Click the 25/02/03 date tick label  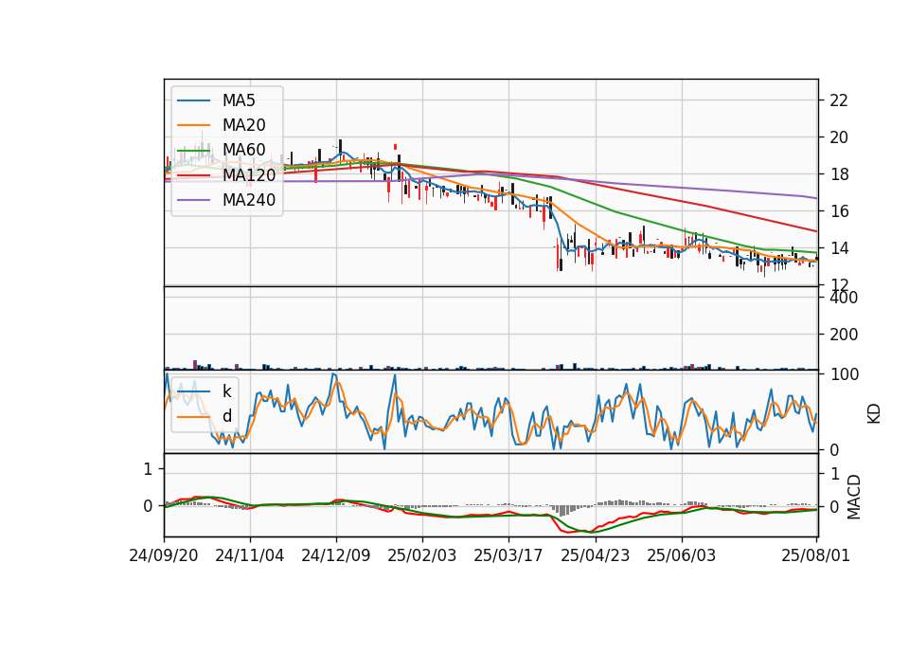(422, 555)
